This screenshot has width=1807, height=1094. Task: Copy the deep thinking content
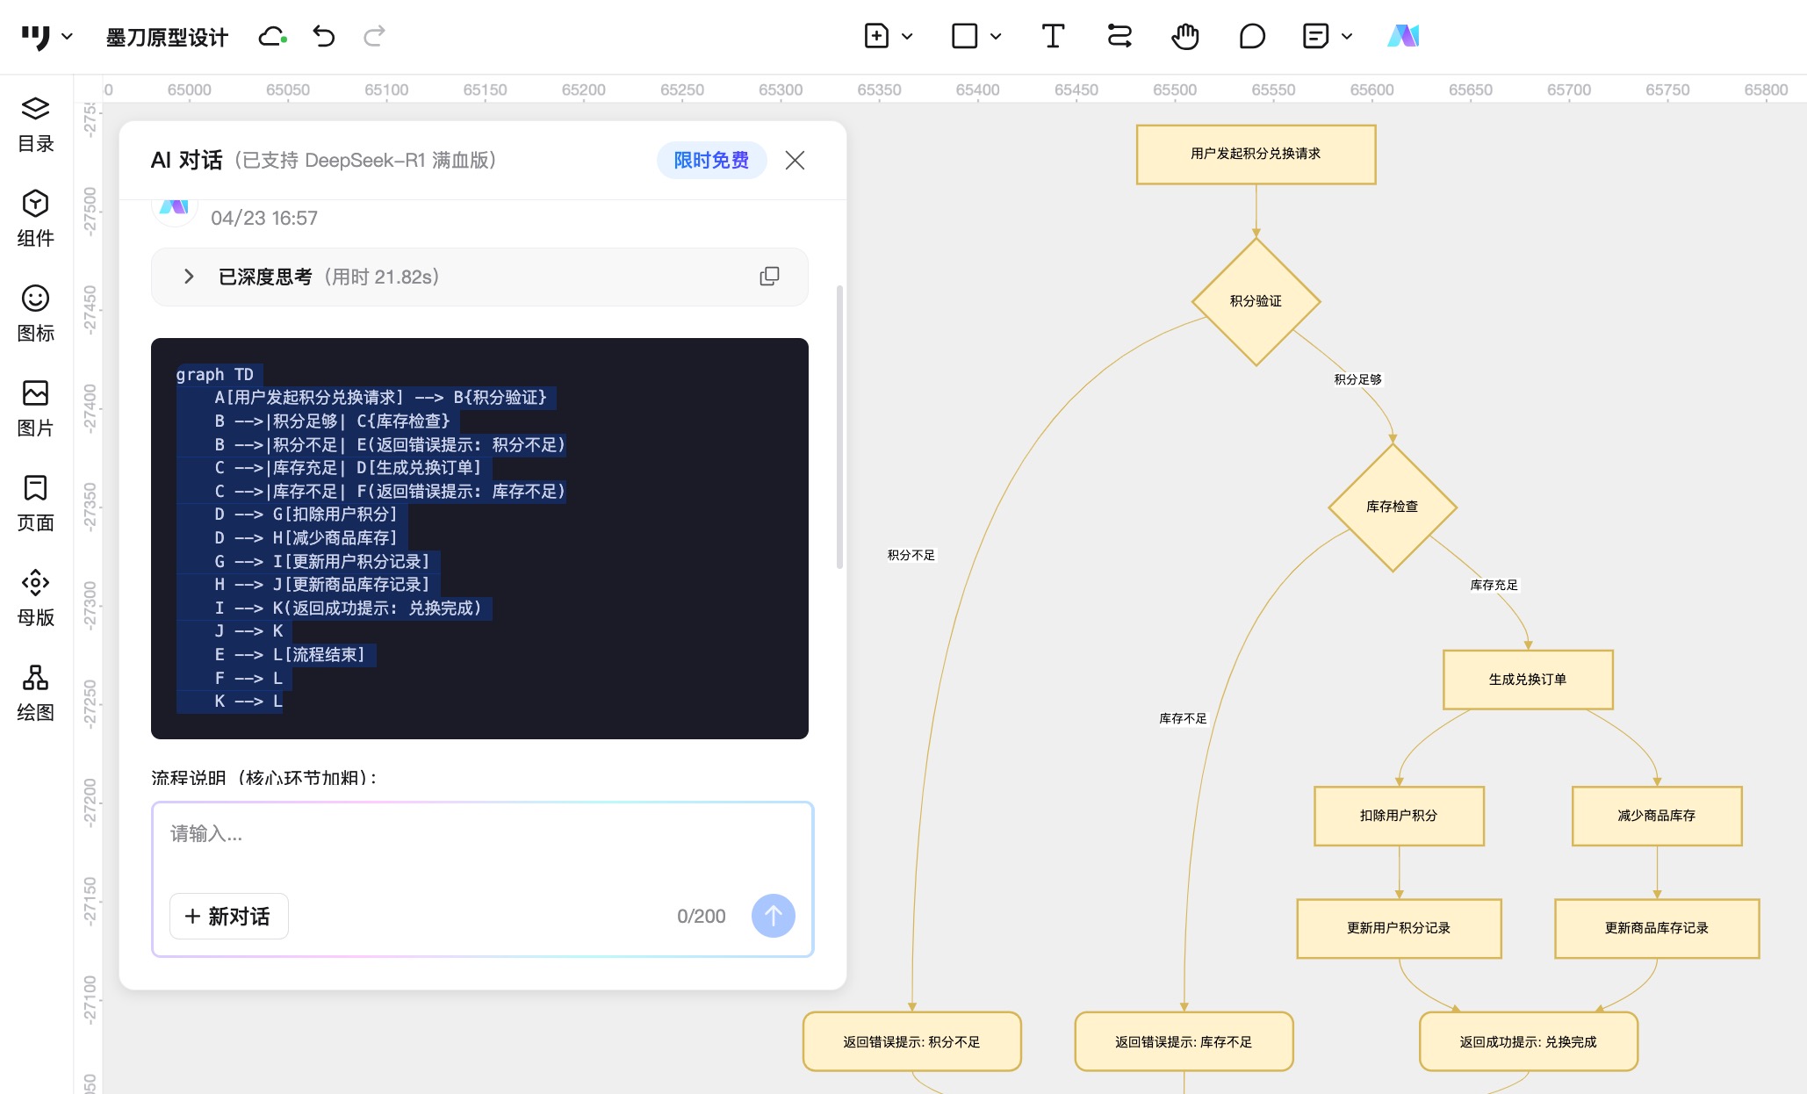(769, 277)
